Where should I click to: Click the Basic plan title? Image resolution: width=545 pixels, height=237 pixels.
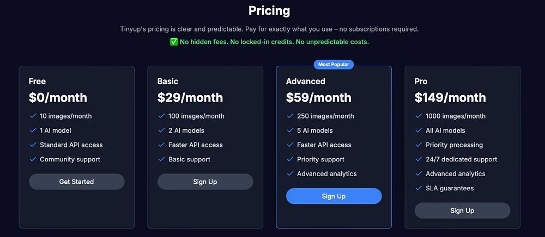(x=168, y=82)
